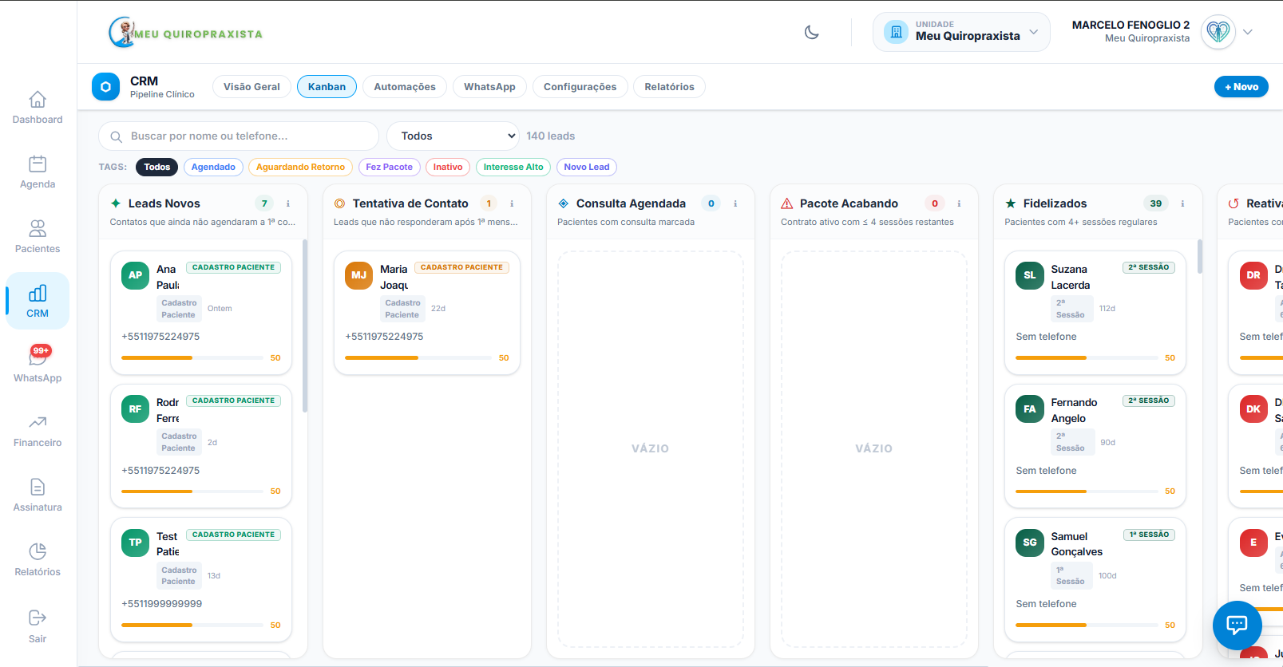This screenshot has width=1283, height=667.
Task: Filter by Inativo tag
Action: [x=448, y=167]
